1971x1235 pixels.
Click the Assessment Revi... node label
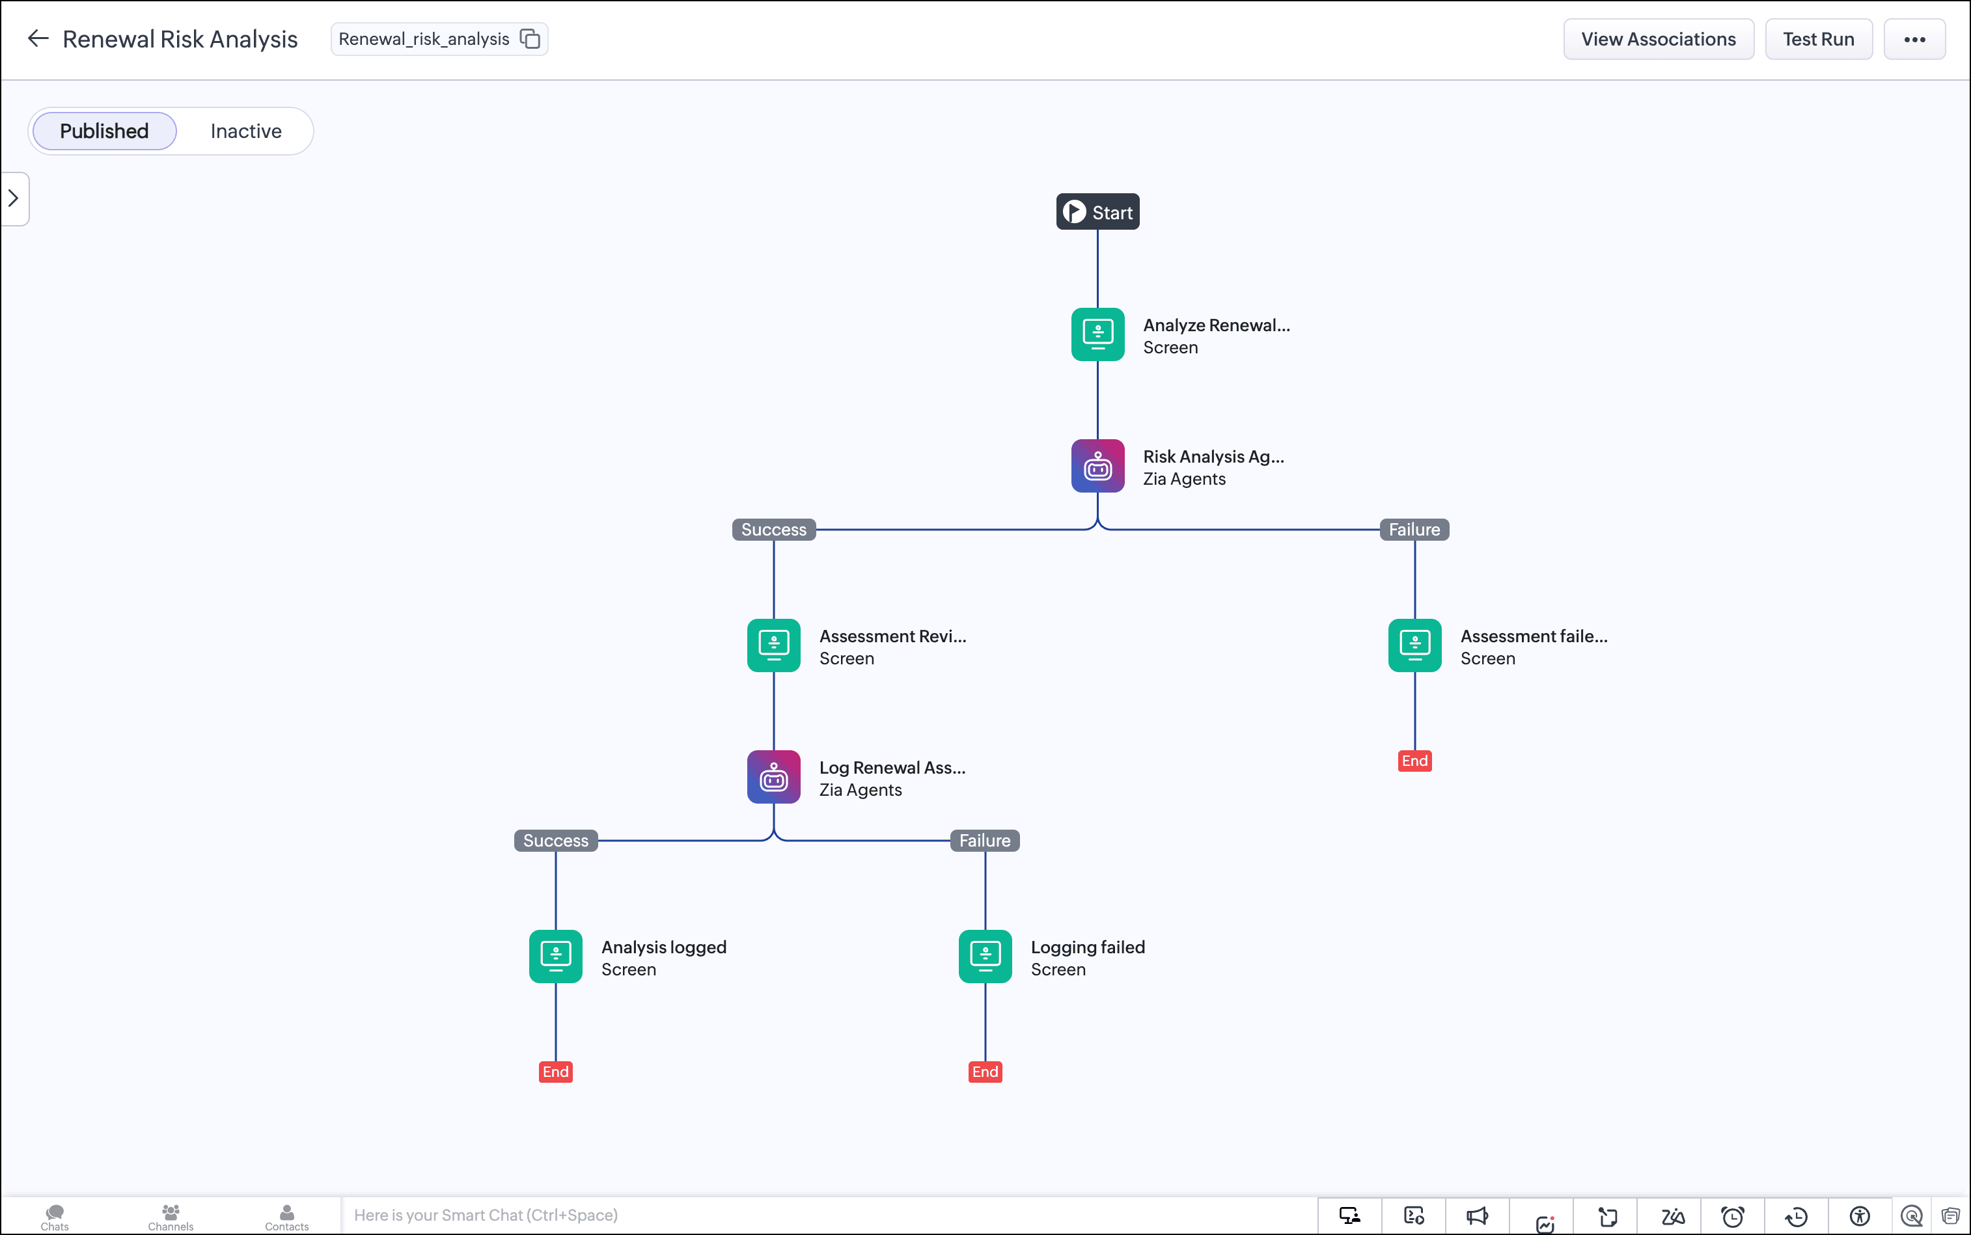pos(892,636)
